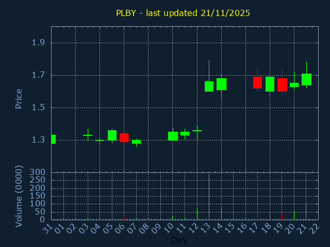Click the day 15 axis label
Screen dimensions: 330x247
(230, 228)
